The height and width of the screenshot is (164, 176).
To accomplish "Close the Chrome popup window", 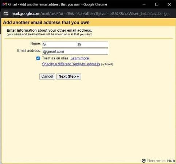I will 169,4.
